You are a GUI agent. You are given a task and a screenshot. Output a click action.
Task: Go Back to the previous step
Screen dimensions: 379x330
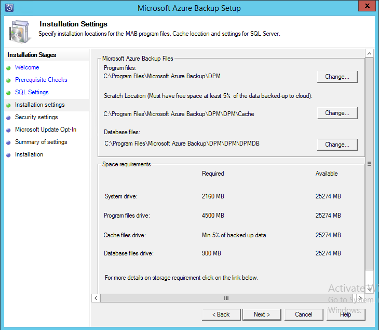[x=220, y=314]
